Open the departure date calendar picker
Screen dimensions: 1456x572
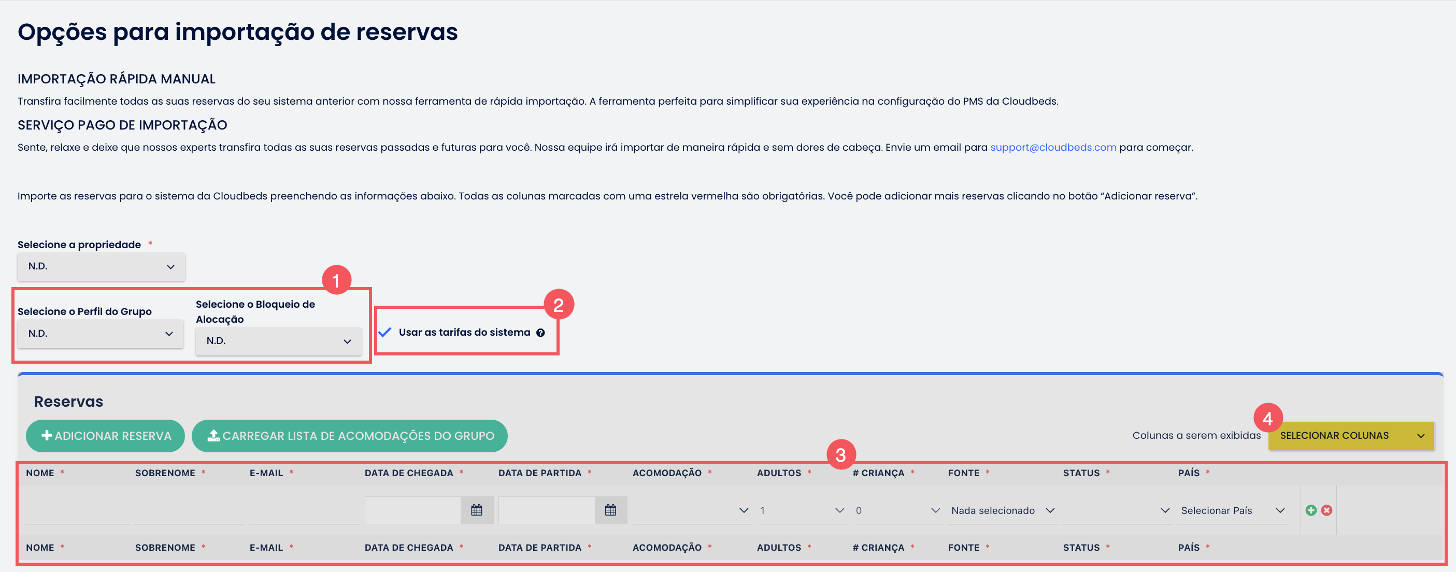pos(610,510)
